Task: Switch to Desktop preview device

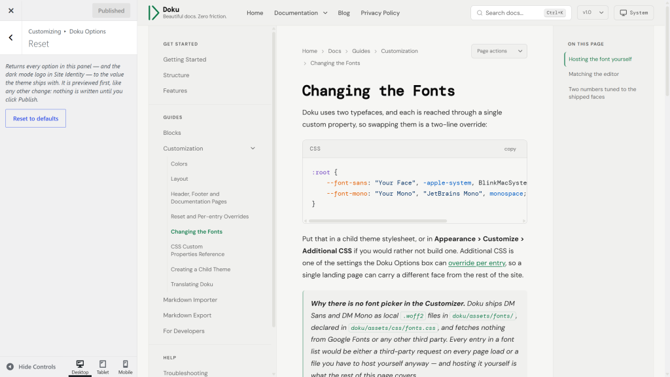Action: pos(80,367)
